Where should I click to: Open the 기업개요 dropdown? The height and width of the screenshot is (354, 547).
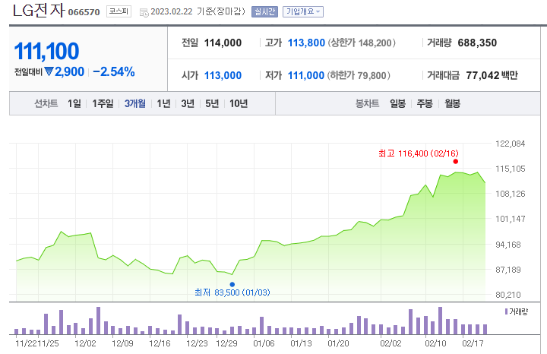[303, 12]
